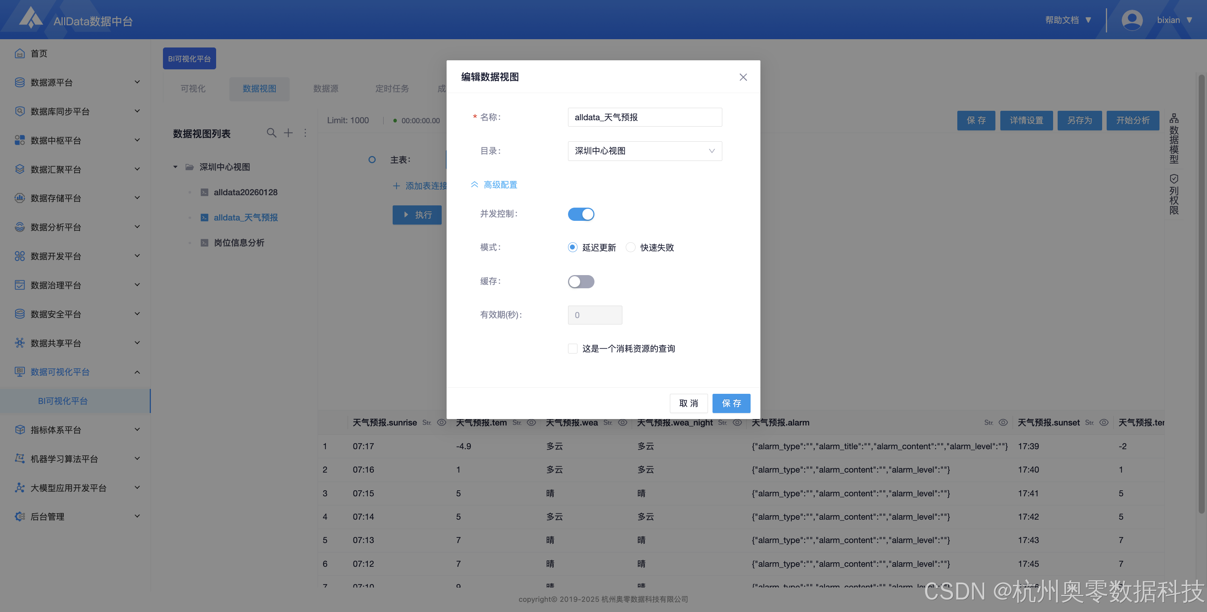Select BI可视化平台 in the sidebar
The width and height of the screenshot is (1207, 612).
click(x=63, y=401)
